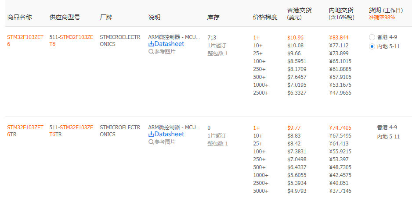Click the ¥77.112 price
The image size is (412, 209).
click(x=339, y=46)
